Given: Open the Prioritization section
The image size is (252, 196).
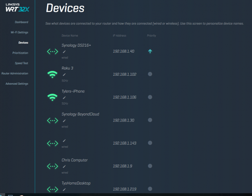Looking at the screenshot, I should click(x=20, y=53).
